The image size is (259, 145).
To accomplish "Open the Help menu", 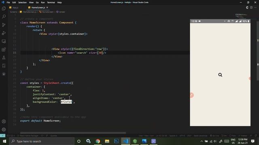I will click(x=59, y=2).
